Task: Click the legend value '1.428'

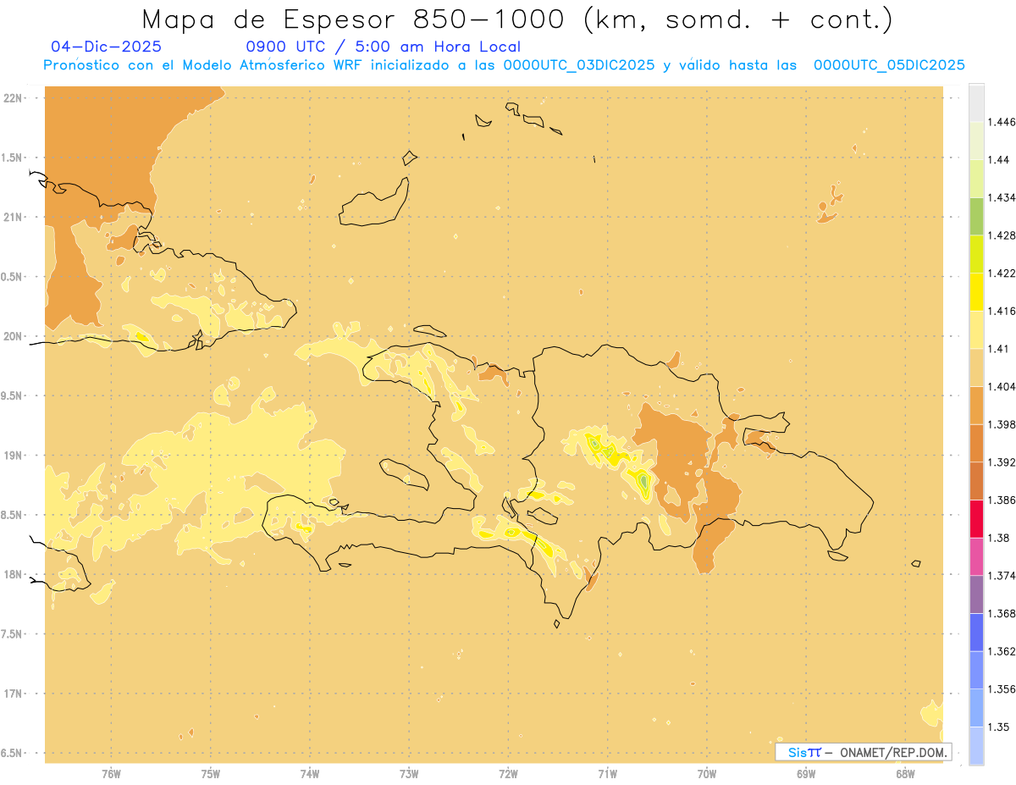Action: coord(1002,235)
